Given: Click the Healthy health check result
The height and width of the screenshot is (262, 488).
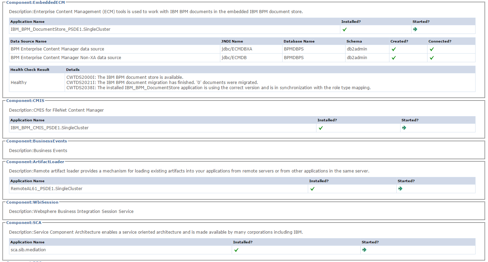Looking at the screenshot, I should click(19, 83).
